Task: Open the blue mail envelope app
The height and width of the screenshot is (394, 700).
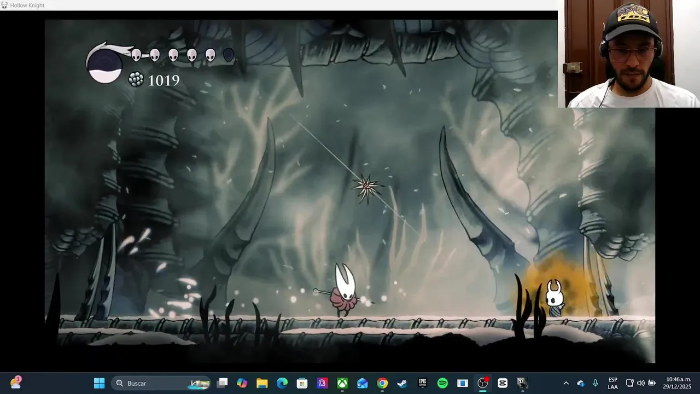Action: (x=362, y=383)
